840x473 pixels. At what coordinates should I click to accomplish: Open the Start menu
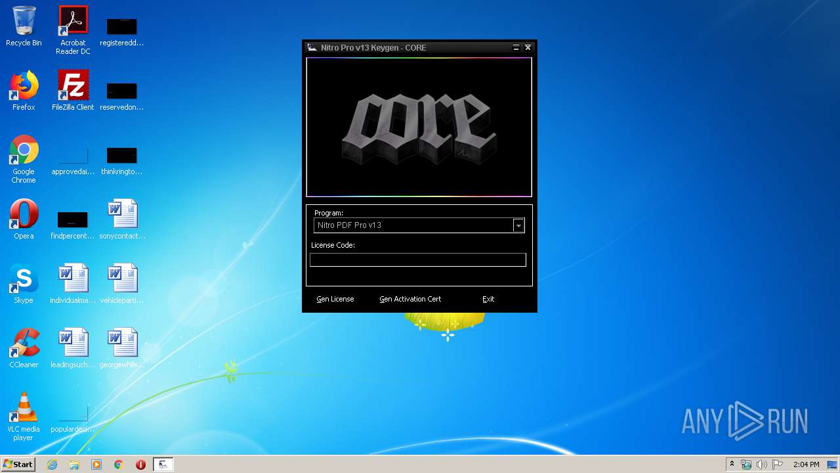coord(18,464)
